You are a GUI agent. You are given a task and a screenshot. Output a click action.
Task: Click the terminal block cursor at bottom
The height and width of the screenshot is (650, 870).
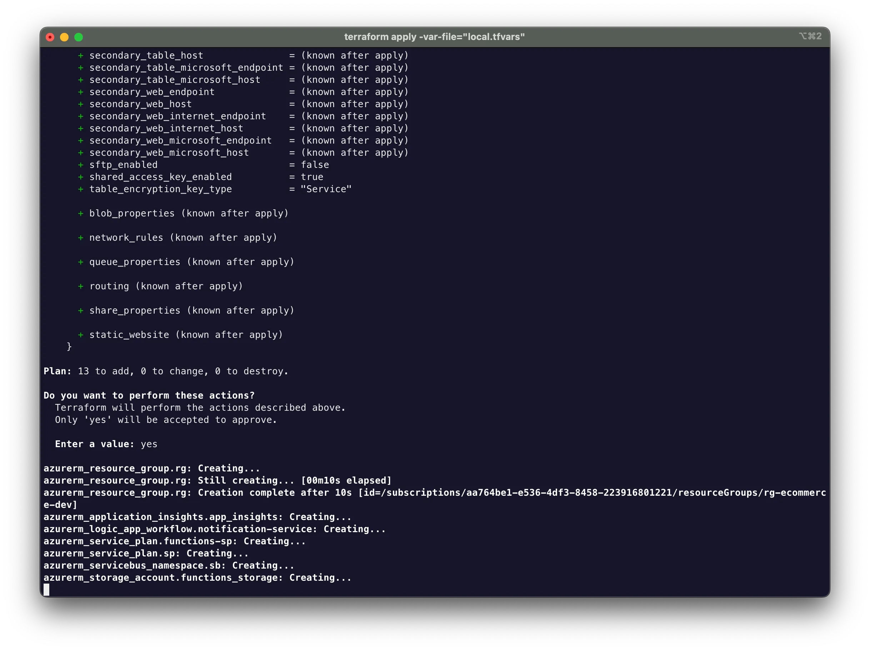[x=46, y=589]
